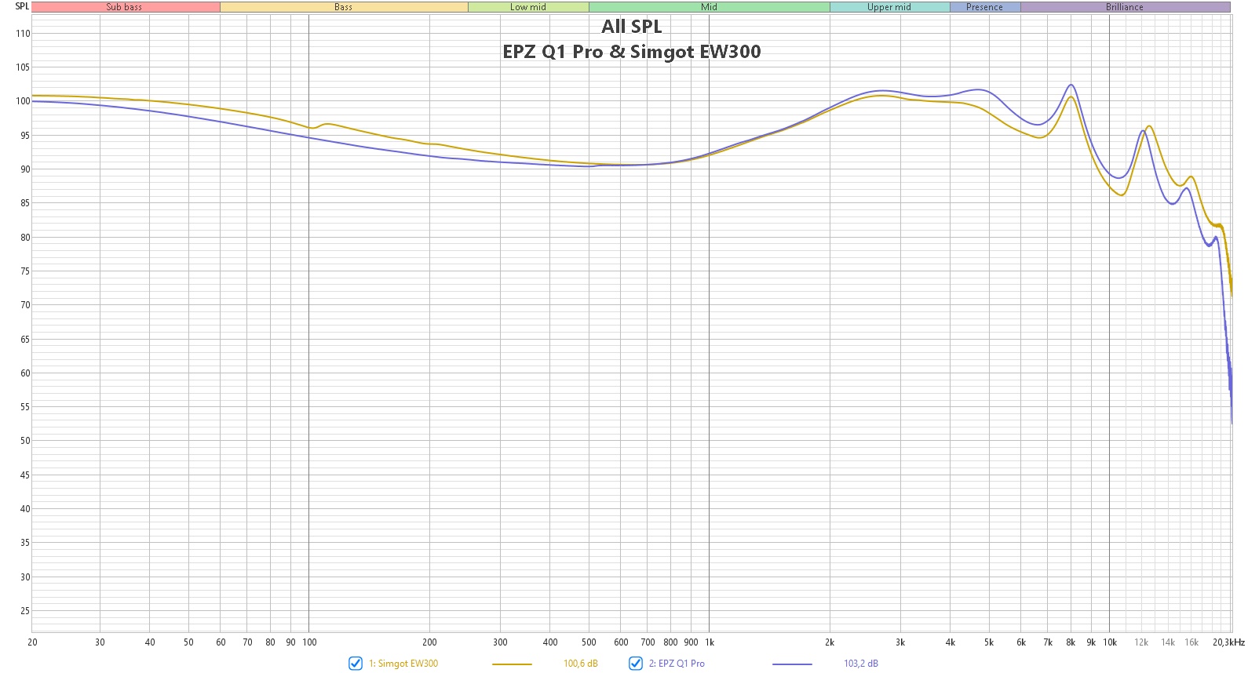This screenshot has width=1248, height=673.
Task: Click the 100,6 dB legend value
Action: coord(581,664)
